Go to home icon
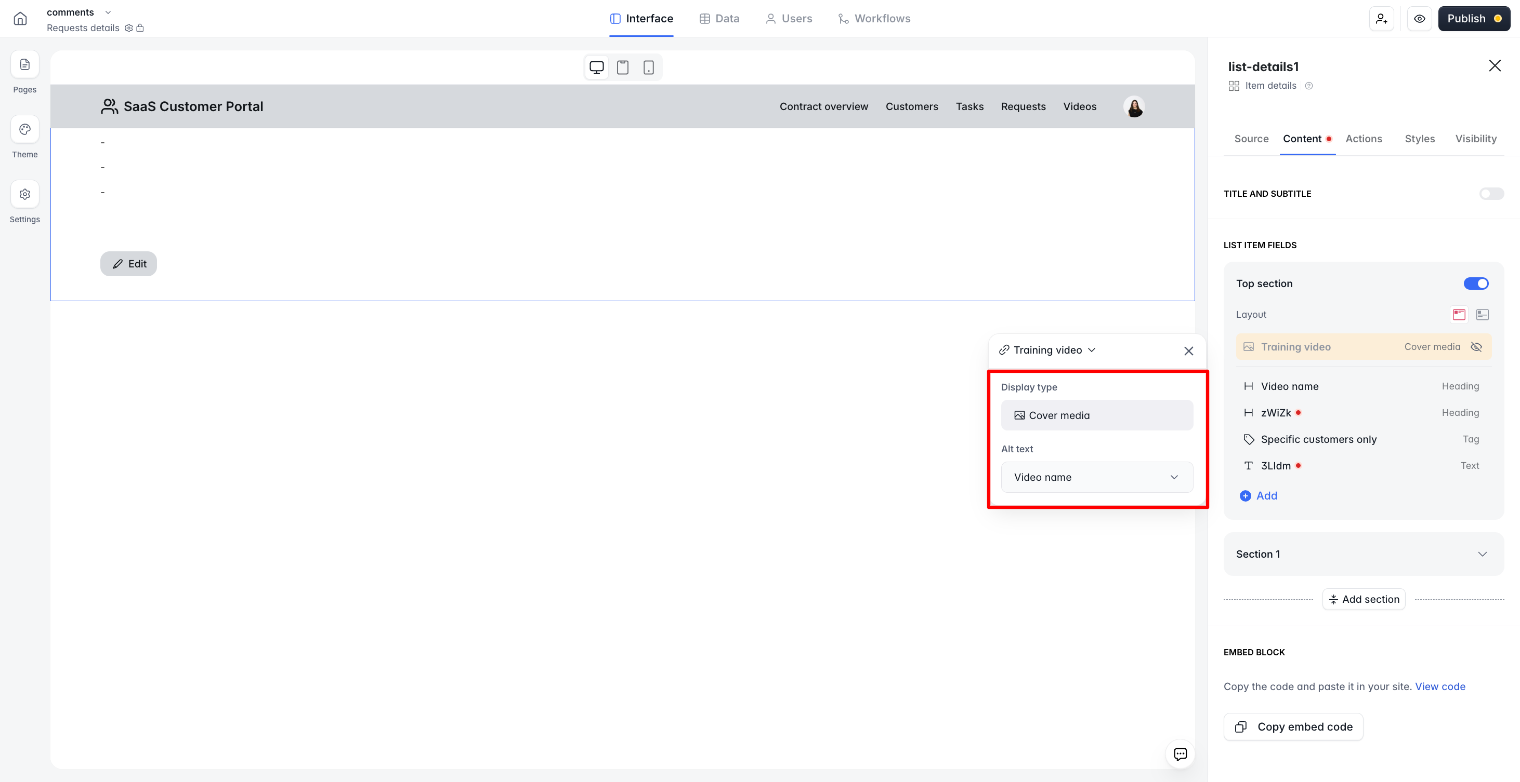This screenshot has height=782, width=1520. pos(20,19)
